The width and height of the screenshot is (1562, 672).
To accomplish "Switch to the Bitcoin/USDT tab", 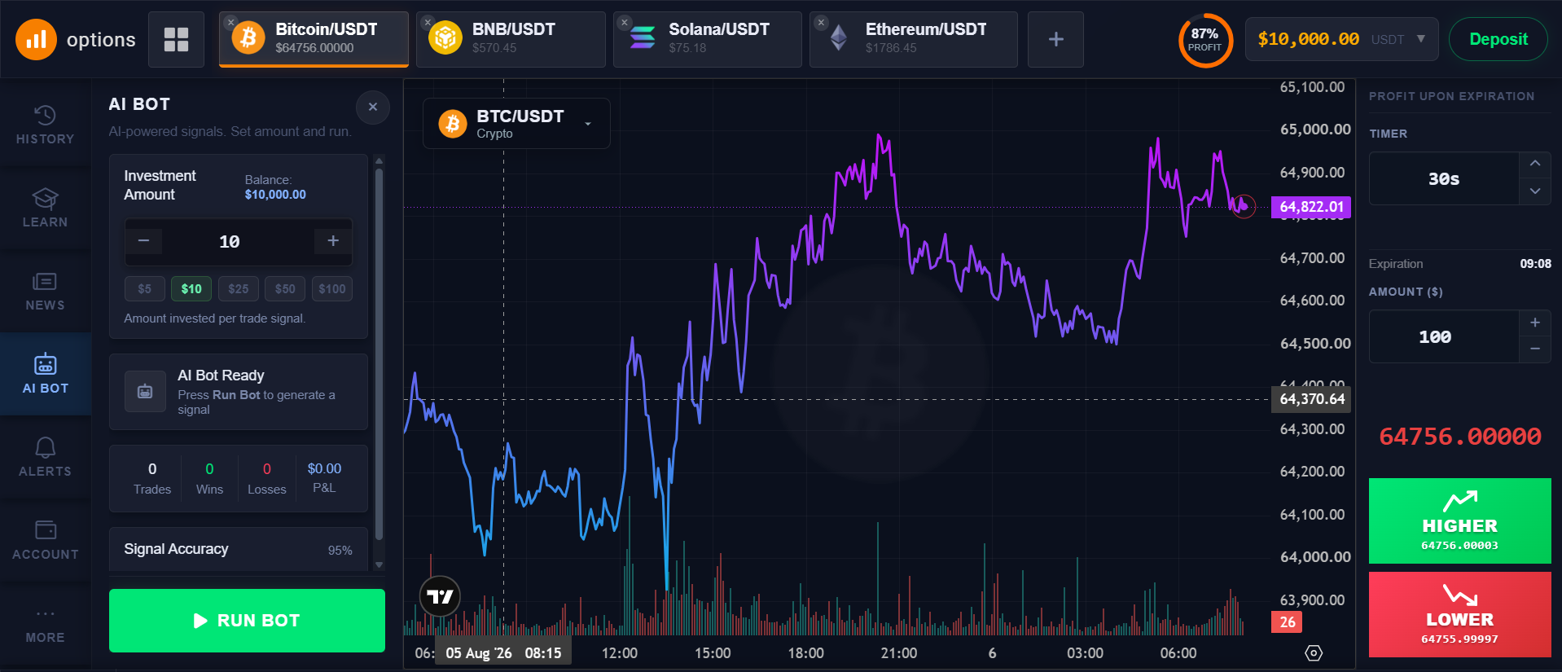I will click(x=314, y=39).
